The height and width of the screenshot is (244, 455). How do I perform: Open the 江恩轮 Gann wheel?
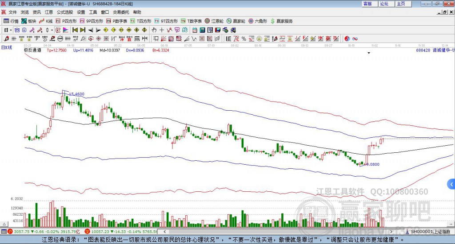click(214, 21)
